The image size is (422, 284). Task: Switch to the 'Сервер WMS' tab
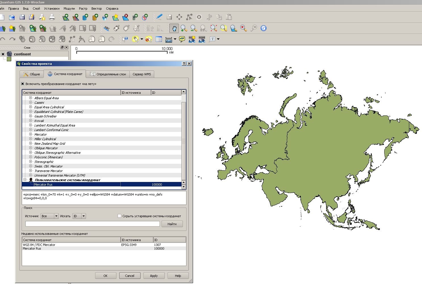click(142, 74)
